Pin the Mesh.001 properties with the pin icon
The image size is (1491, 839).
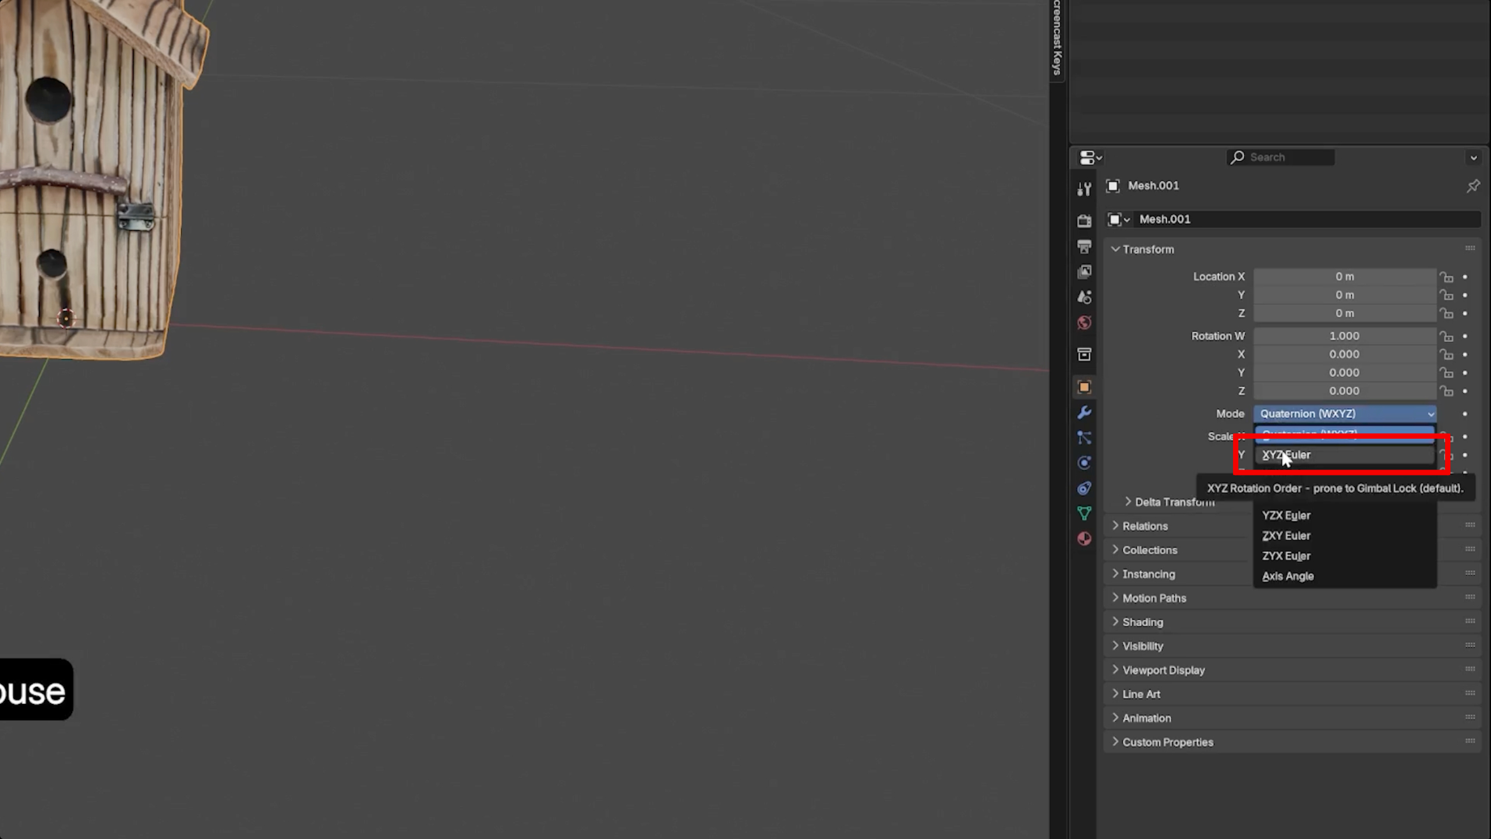[x=1474, y=185]
